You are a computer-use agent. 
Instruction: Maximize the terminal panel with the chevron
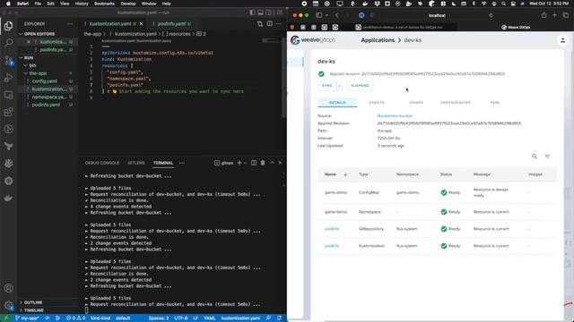pyautogui.click(x=272, y=163)
